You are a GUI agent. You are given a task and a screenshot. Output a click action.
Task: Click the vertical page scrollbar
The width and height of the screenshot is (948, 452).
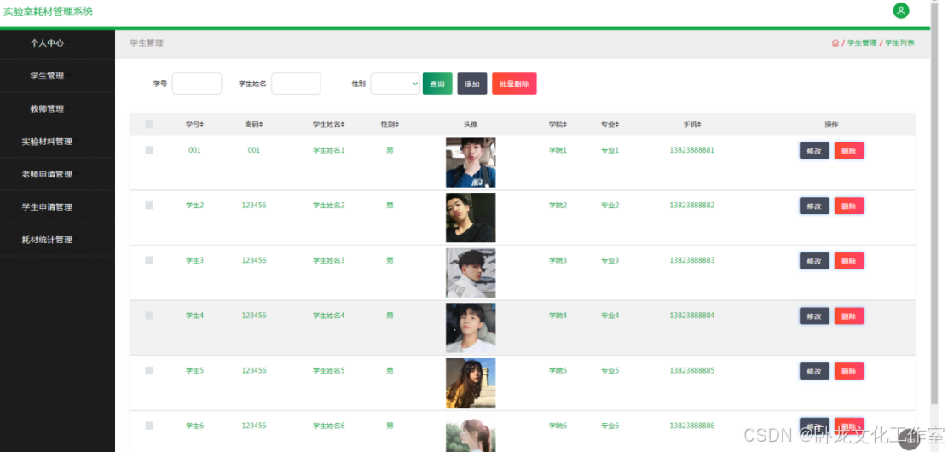934,206
